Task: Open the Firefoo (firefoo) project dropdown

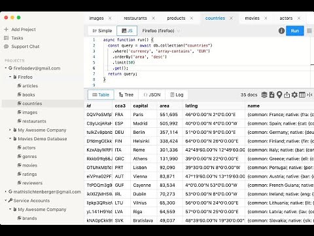Action: pyautogui.click(x=161, y=31)
